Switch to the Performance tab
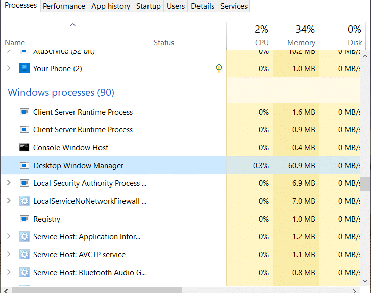The height and width of the screenshot is (293, 371). click(64, 6)
